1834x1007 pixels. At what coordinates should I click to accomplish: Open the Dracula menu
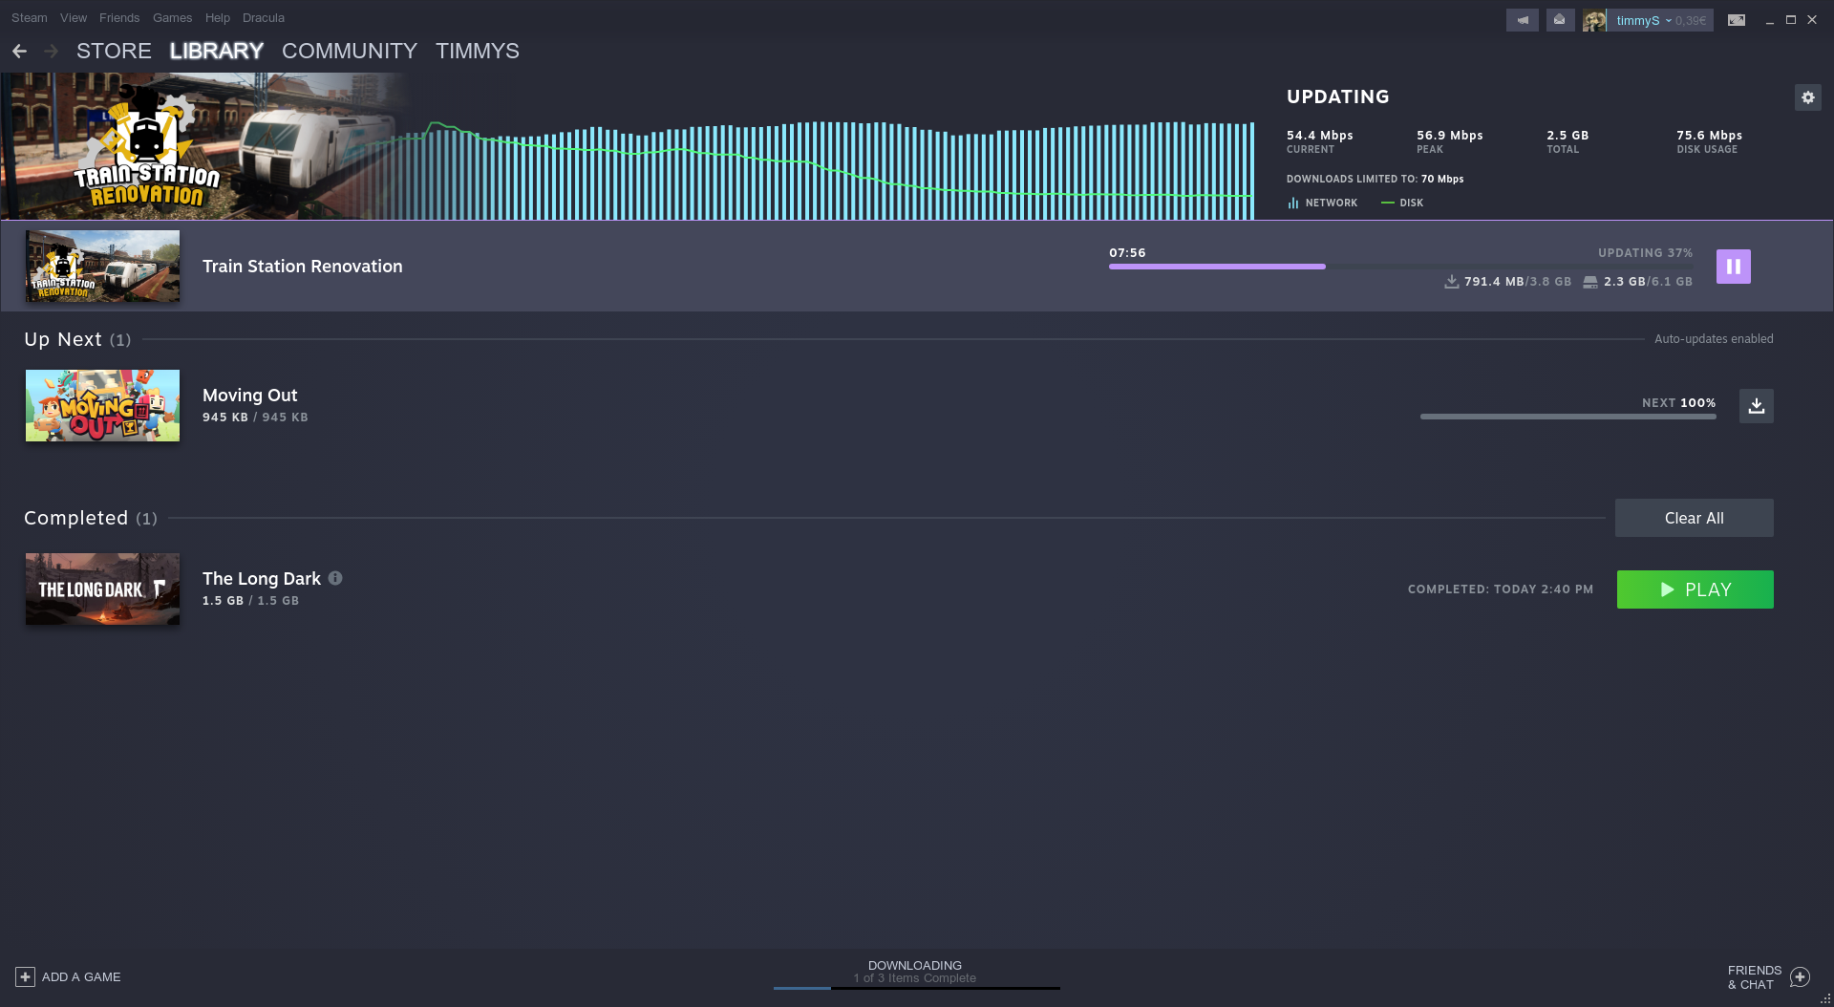tap(264, 17)
